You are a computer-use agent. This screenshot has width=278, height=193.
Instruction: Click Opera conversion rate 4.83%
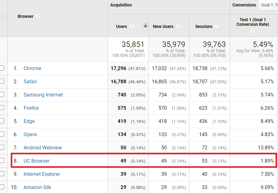tap(267, 135)
